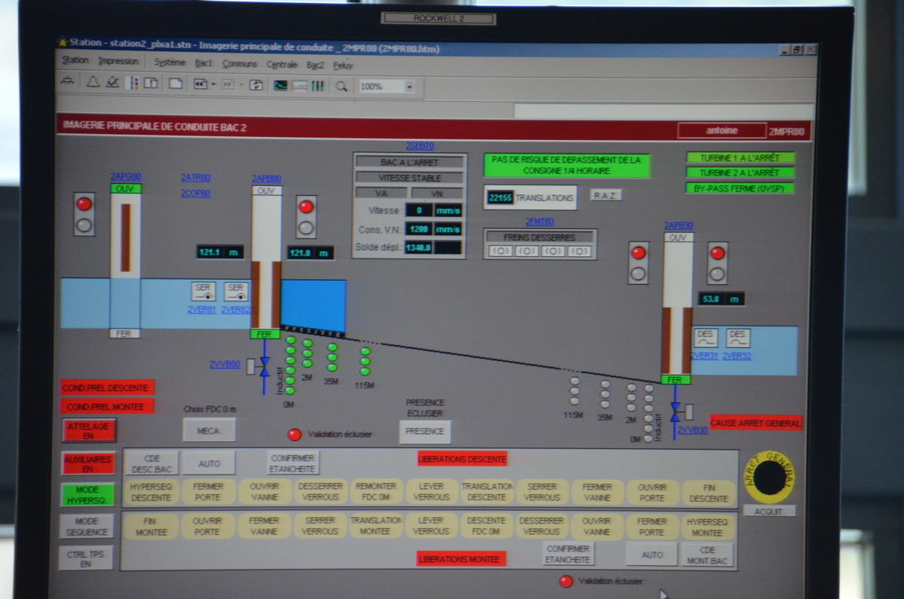Open the 100% zoom level dropdown
This screenshot has width=904, height=599.
[x=409, y=87]
